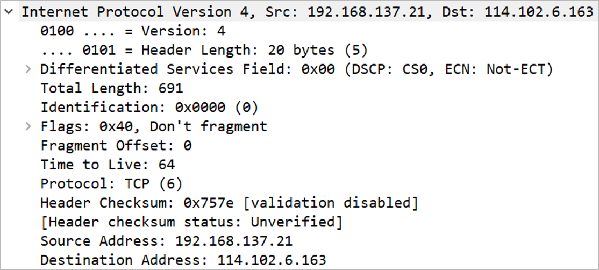Select the Identification: 0x0000 row
The width and height of the screenshot is (599, 270).
click(x=299, y=108)
